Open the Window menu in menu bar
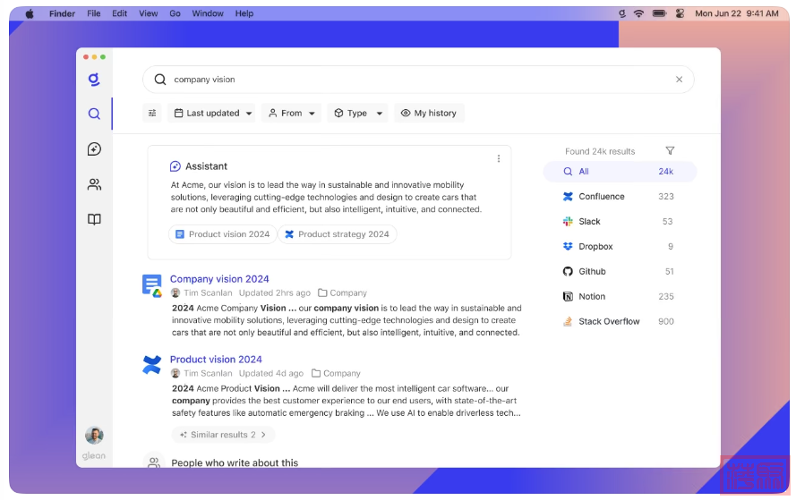 [x=208, y=13]
